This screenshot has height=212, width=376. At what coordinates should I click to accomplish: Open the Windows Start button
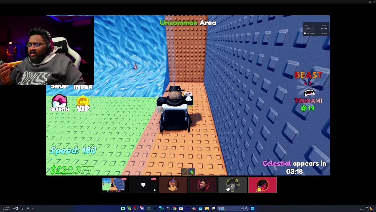pyautogui.click(x=253, y=208)
